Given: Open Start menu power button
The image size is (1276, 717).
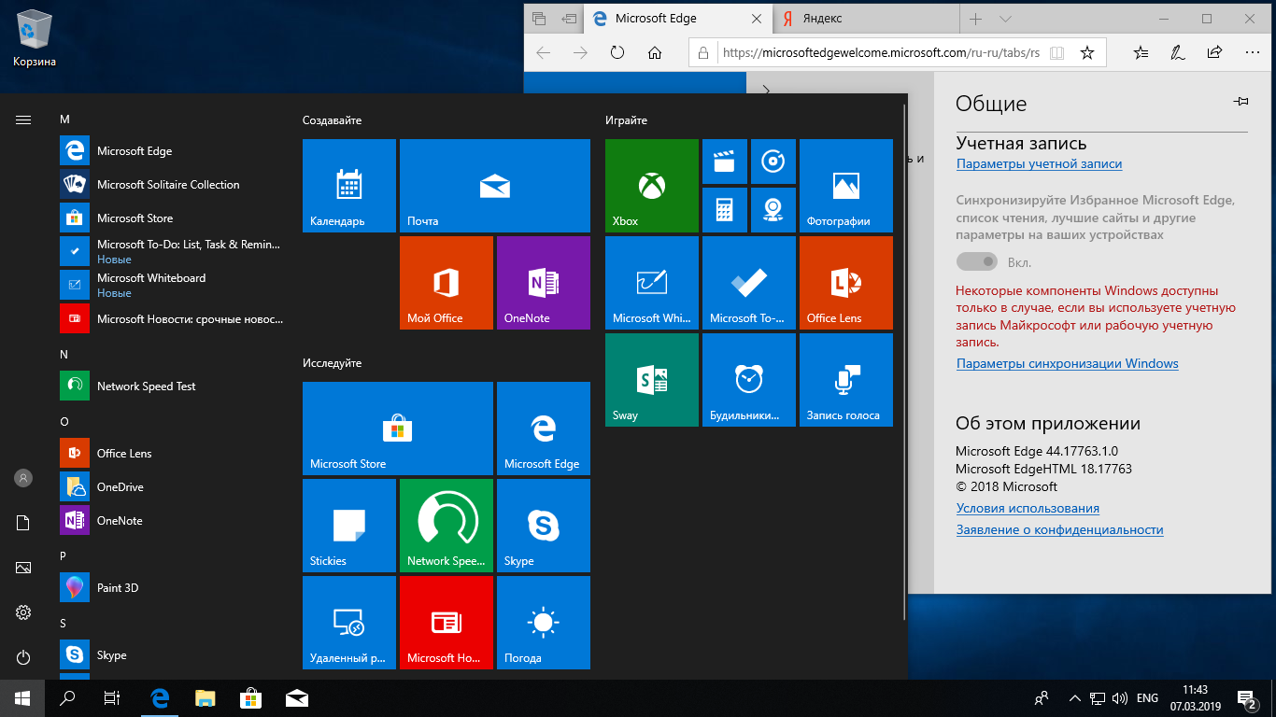Looking at the screenshot, I should [x=23, y=657].
